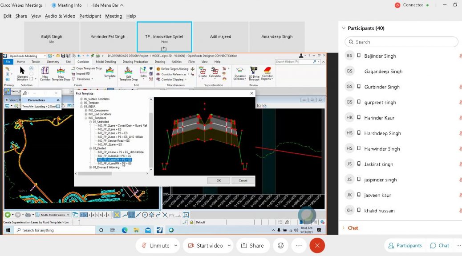
Task: Toggle view 3 in the view group
Action: click(89, 215)
